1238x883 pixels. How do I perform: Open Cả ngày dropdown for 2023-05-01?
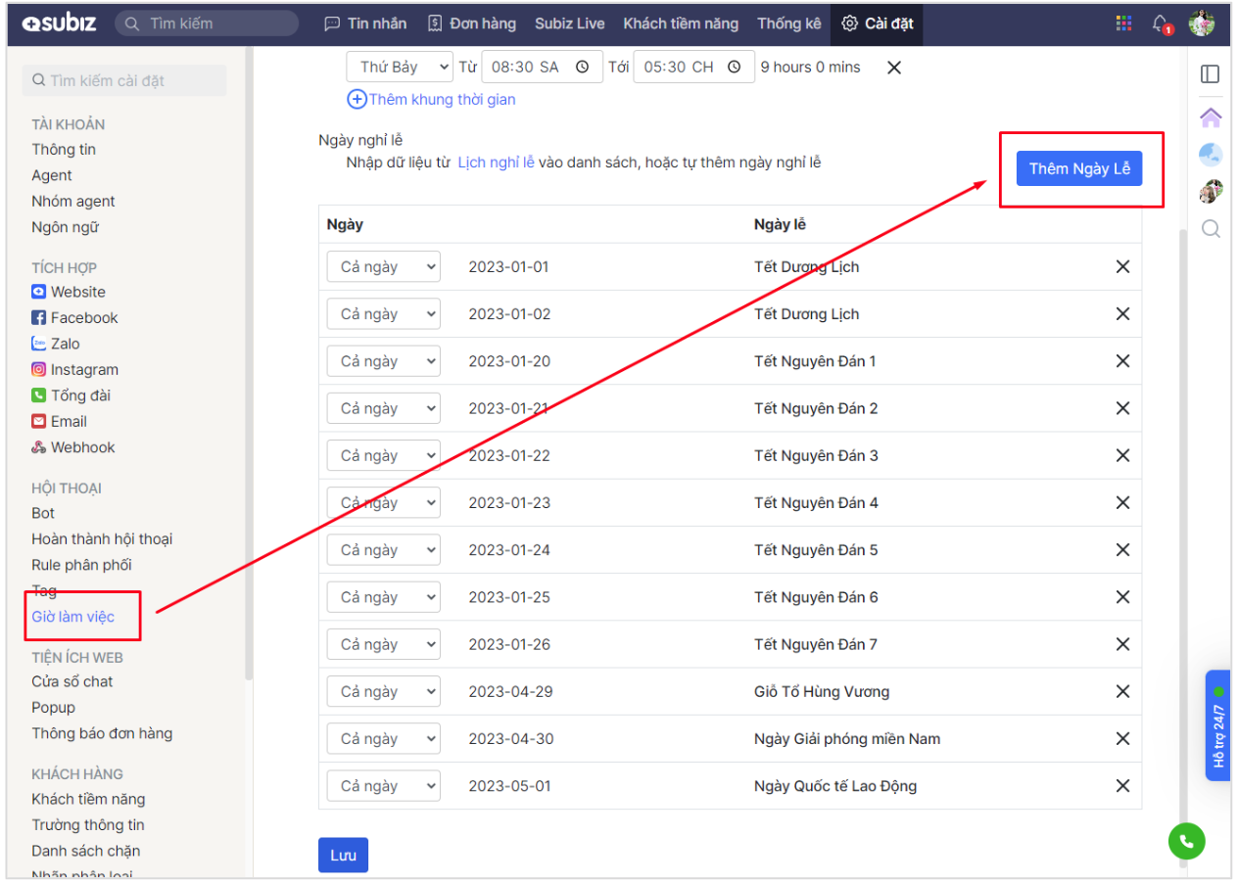tap(383, 786)
